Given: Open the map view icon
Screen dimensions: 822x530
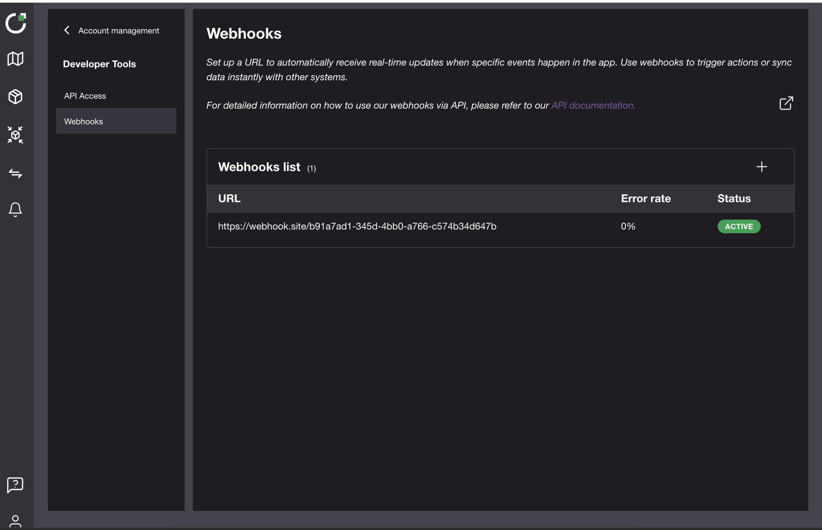Looking at the screenshot, I should [x=15, y=59].
